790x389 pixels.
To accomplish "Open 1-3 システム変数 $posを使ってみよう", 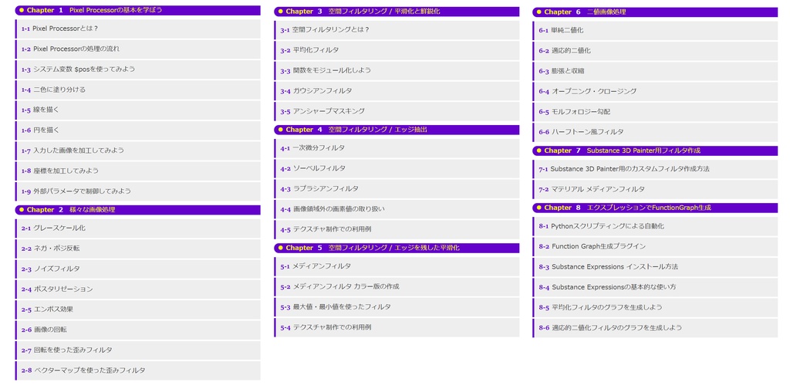I will [138, 69].
